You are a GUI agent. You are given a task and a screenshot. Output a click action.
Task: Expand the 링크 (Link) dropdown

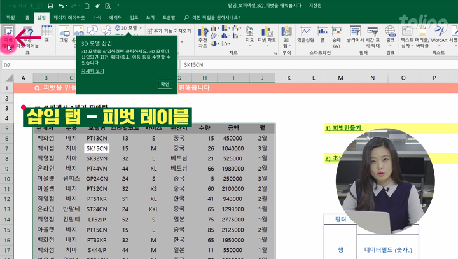[391, 46]
